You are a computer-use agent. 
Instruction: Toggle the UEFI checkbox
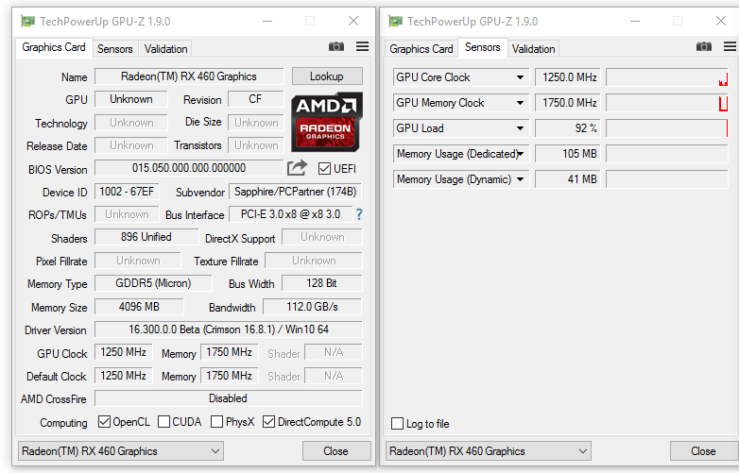tap(325, 169)
